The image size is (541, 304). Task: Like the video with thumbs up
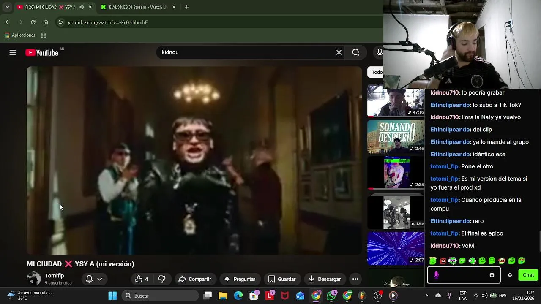pyautogui.click(x=142, y=279)
